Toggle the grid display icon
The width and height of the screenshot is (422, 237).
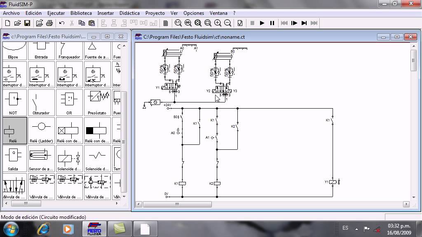click(166, 23)
